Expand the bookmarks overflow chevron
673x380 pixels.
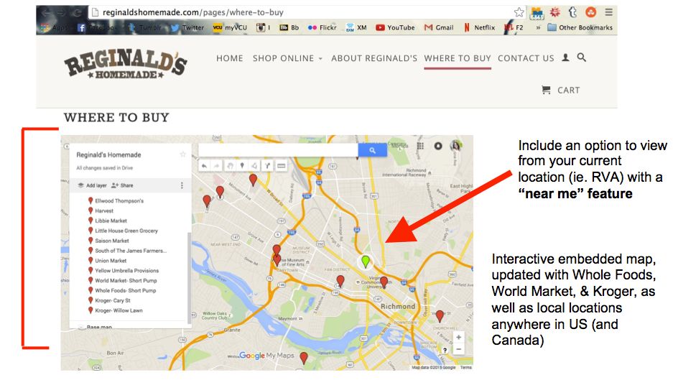[x=538, y=27]
